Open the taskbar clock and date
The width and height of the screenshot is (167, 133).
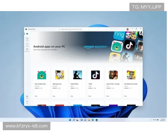(163, 120)
